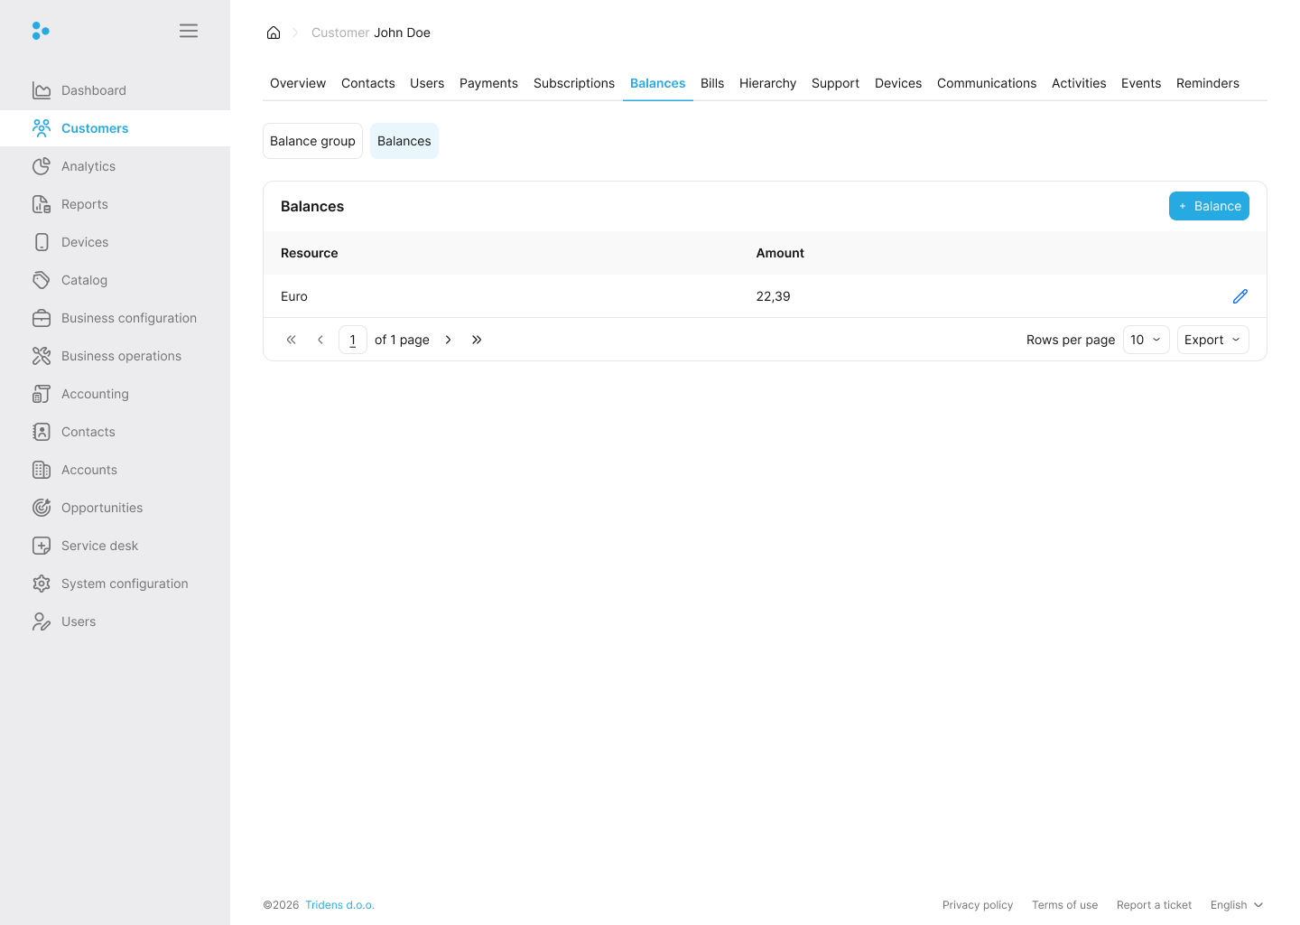The height and width of the screenshot is (925, 1300).
Task: Open the Hierarchy tab
Action: click(x=767, y=83)
